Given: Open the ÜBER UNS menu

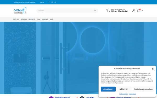Looking at the screenshot, I should click(x=16, y=19).
